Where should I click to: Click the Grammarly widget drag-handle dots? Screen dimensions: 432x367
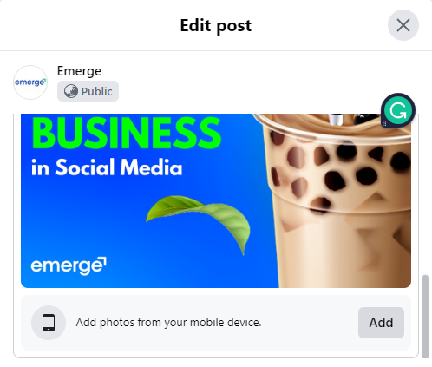click(x=384, y=123)
